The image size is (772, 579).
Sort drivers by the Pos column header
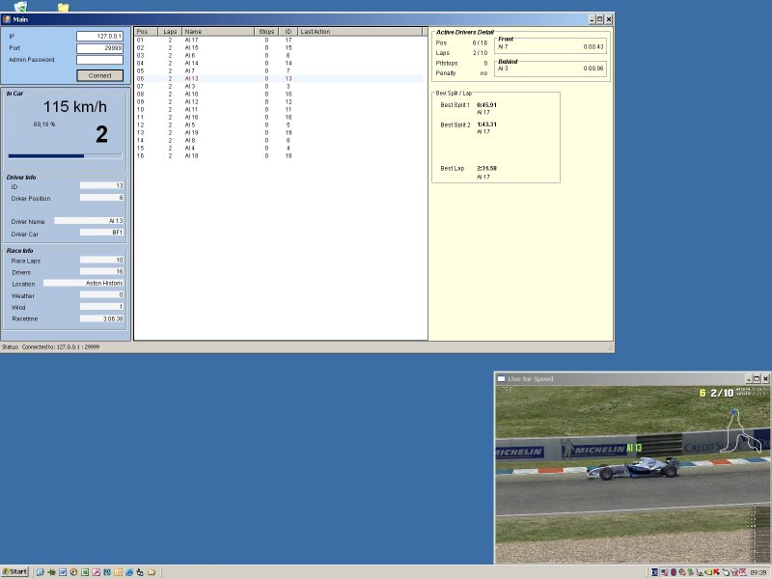coord(146,32)
